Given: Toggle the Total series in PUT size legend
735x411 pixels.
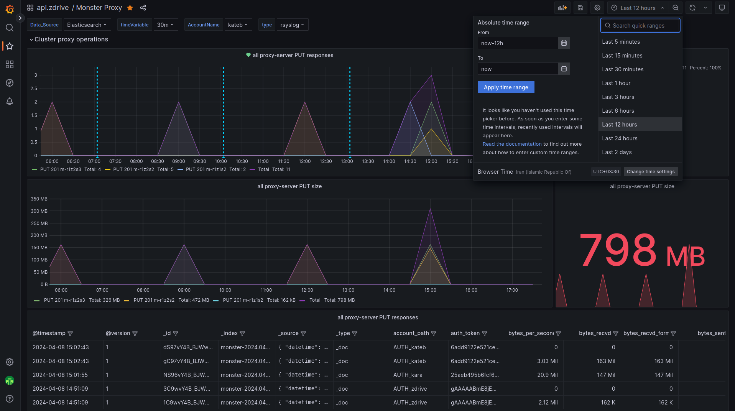Looking at the screenshot, I should (314, 300).
